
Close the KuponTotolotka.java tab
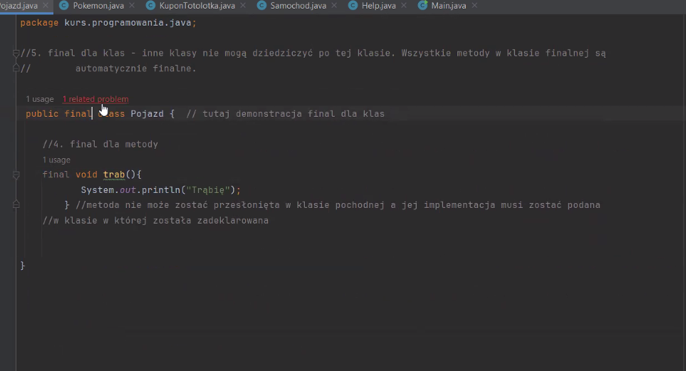[x=242, y=6]
